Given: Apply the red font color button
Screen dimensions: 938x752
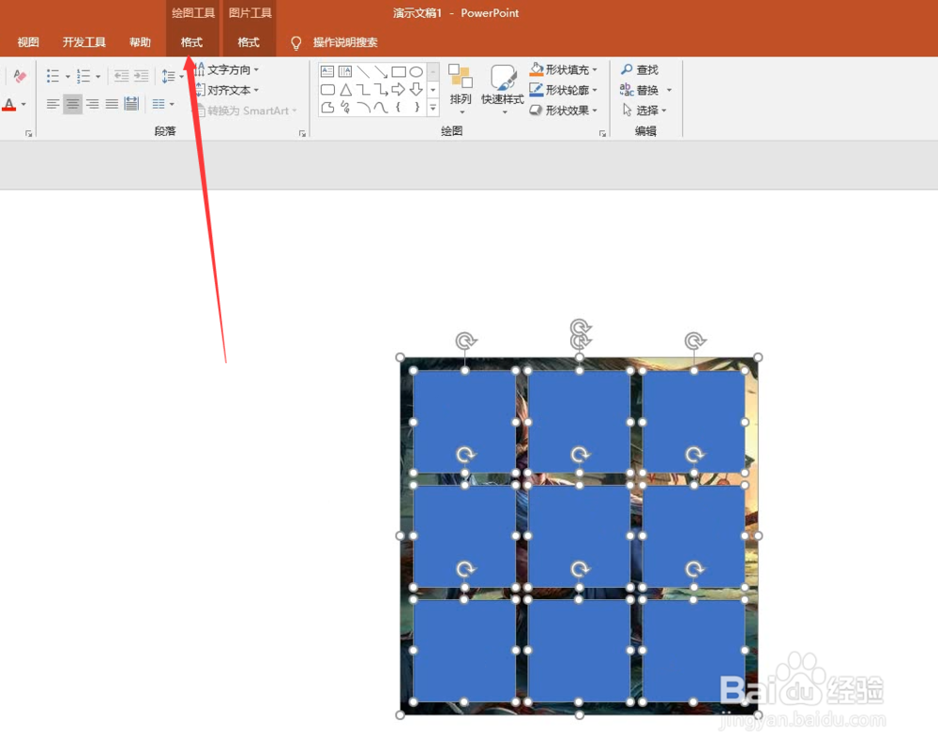Looking at the screenshot, I should (x=9, y=105).
